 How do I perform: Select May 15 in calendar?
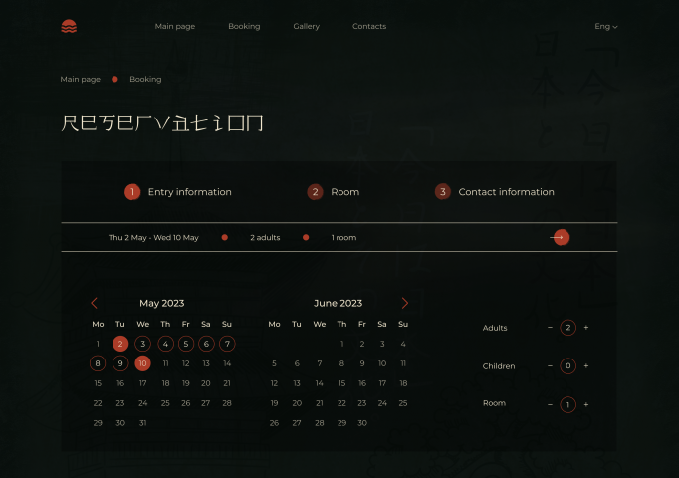coord(98,383)
